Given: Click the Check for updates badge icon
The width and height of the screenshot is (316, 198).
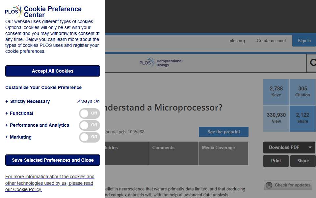Looking at the screenshot, I should pos(269,185).
